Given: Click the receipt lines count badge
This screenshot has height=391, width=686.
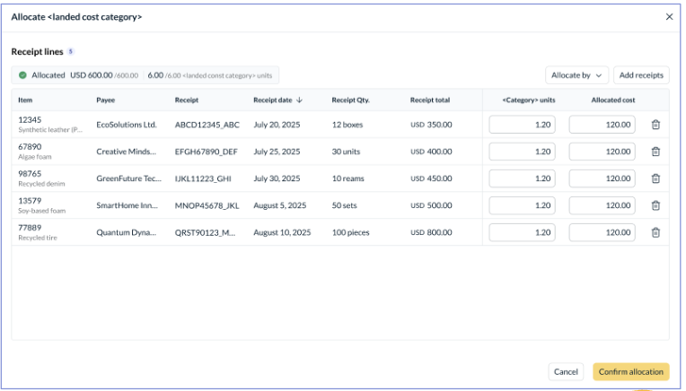Looking at the screenshot, I should click(x=70, y=51).
